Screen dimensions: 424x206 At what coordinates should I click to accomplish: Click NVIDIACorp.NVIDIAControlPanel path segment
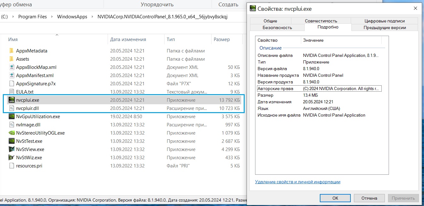(163, 17)
